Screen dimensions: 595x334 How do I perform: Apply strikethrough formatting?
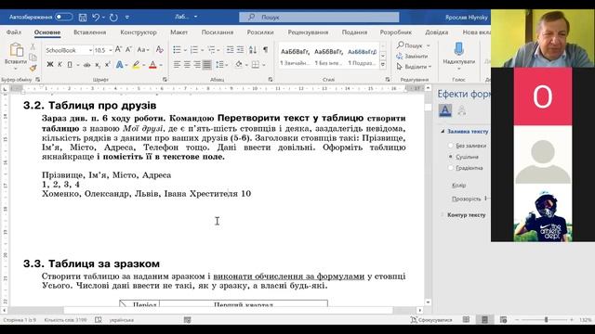tap(86, 65)
